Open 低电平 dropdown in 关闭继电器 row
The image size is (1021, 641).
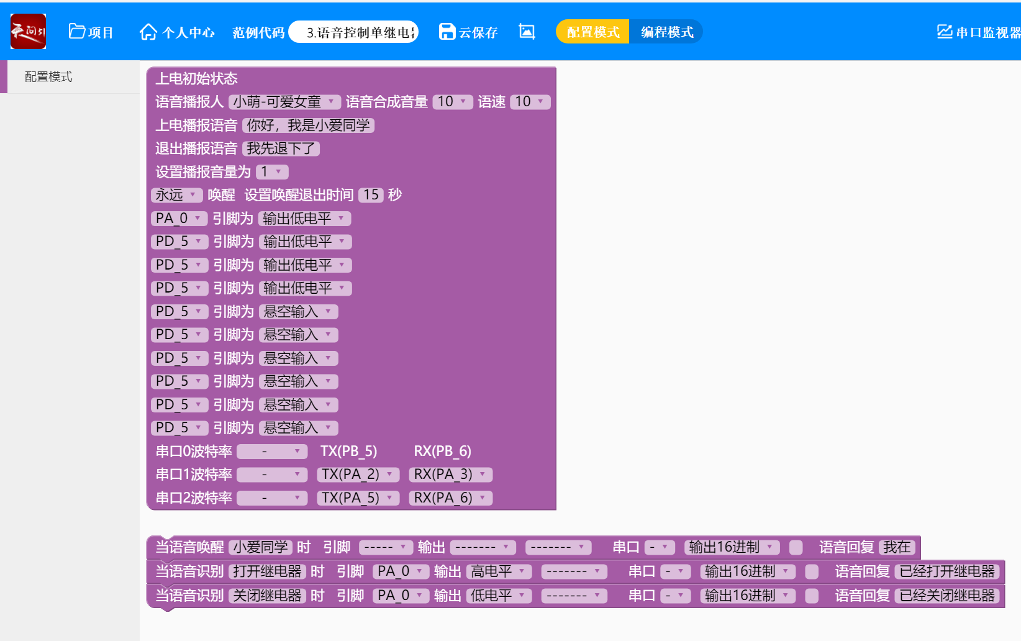click(499, 596)
